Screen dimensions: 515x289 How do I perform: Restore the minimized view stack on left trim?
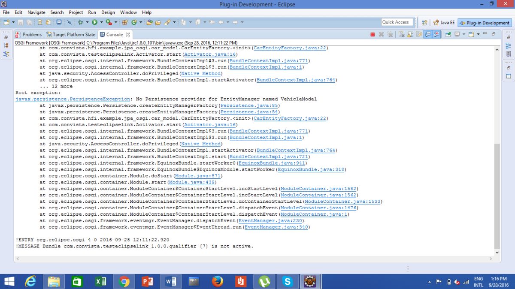(x=6, y=37)
